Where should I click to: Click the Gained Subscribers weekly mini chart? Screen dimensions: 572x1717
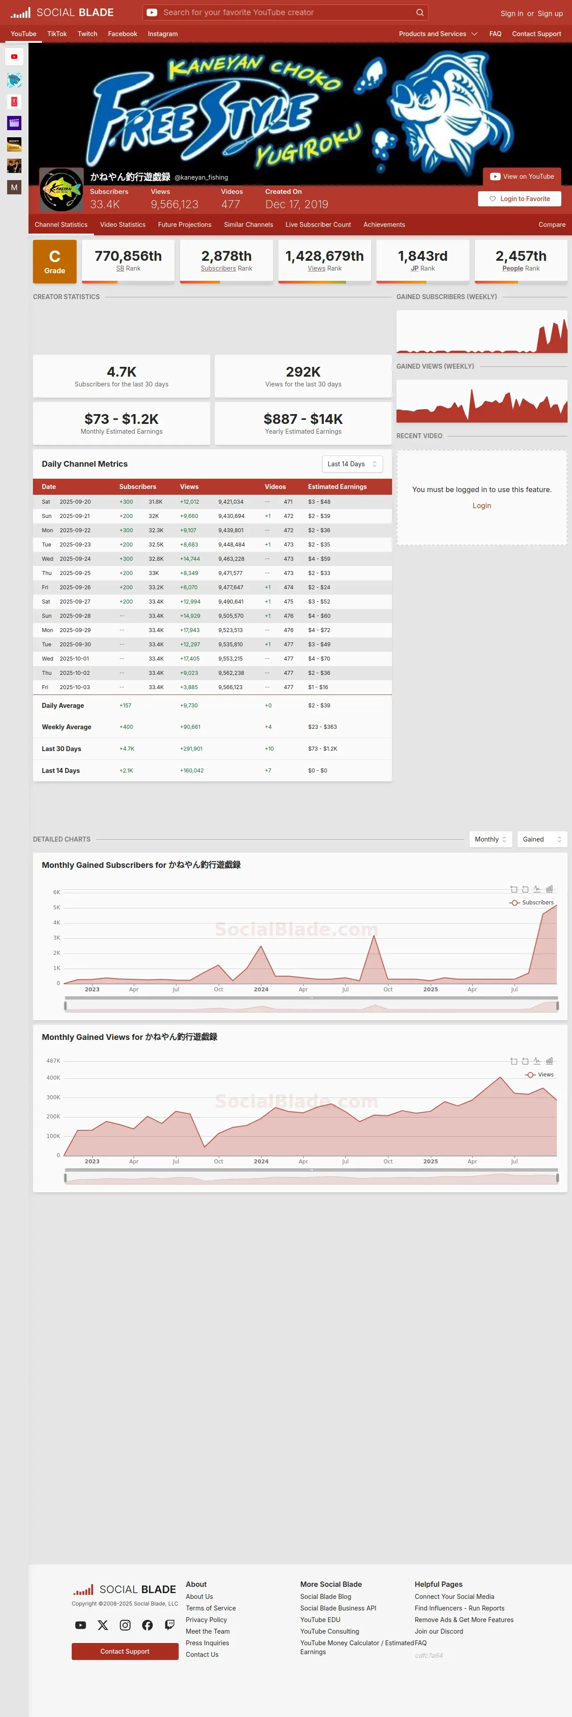click(x=482, y=332)
